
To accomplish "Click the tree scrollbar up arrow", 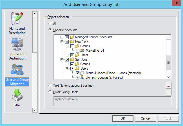I will (x=169, y=37).
